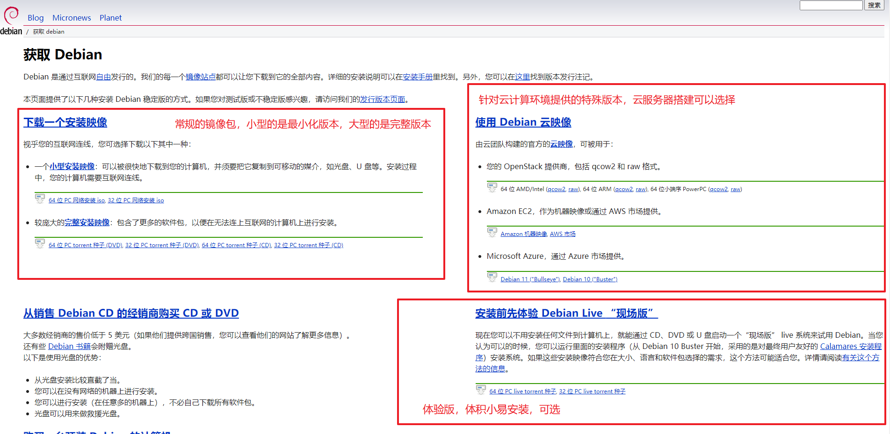This screenshot has height=434, width=890.
Task: Click the 获取 Debian page title
Action: (63, 55)
